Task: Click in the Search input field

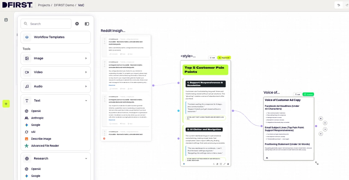Action: click(x=46, y=24)
